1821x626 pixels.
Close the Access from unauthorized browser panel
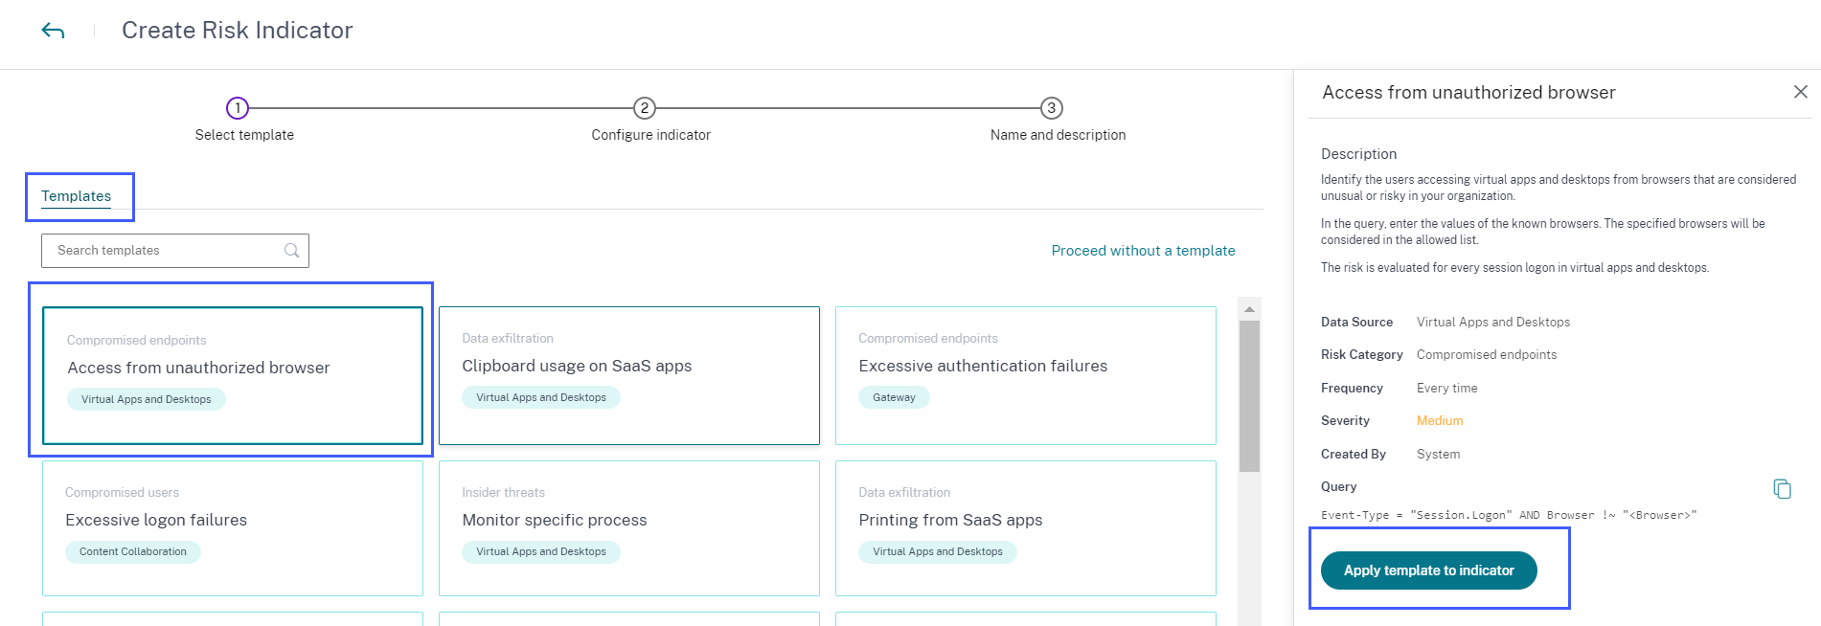[1800, 92]
